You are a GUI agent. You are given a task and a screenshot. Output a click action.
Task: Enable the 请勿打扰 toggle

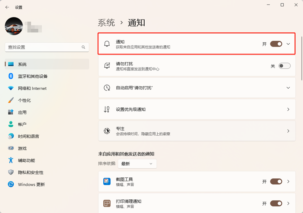tap(284, 66)
